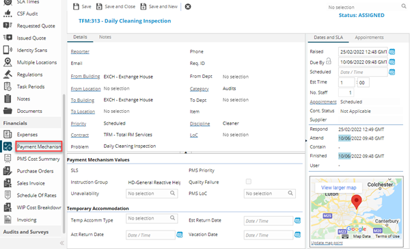Image resolution: width=410 pixels, height=249 pixels.
Task: Click the From Building link
Action: tap(85, 77)
